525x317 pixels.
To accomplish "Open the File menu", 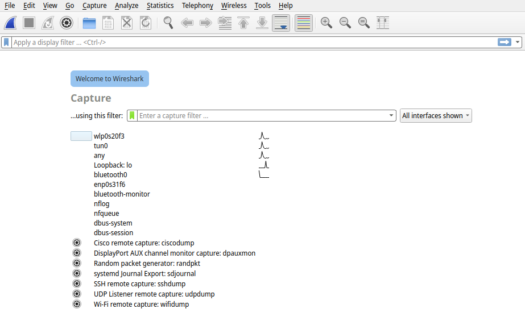I will tap(10, 6).
